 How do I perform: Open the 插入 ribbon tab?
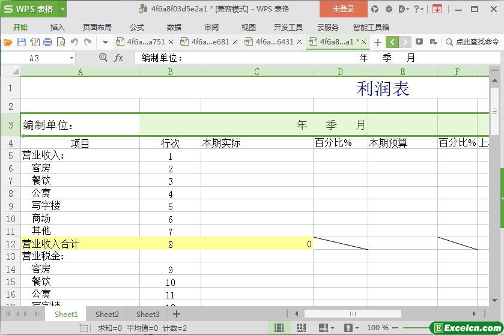click(x=57, y=27)
